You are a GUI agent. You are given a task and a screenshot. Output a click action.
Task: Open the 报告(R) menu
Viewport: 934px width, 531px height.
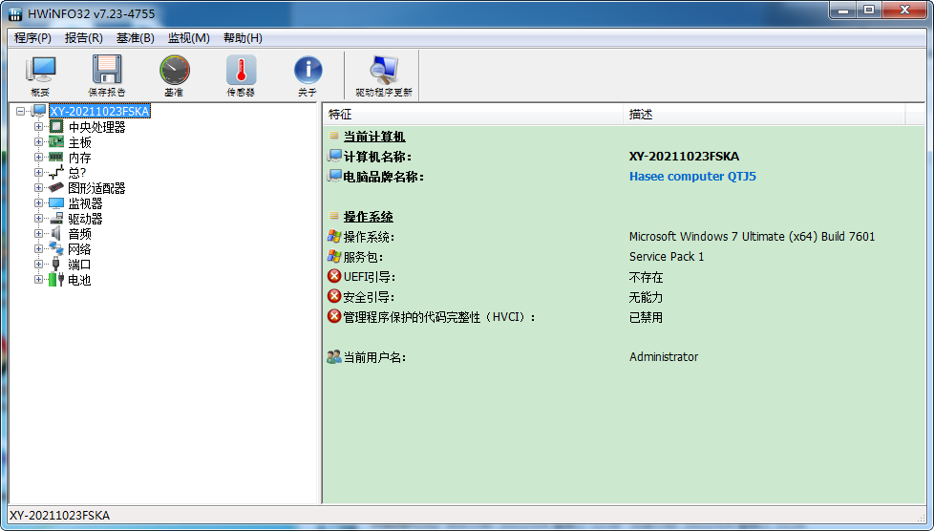83,38
